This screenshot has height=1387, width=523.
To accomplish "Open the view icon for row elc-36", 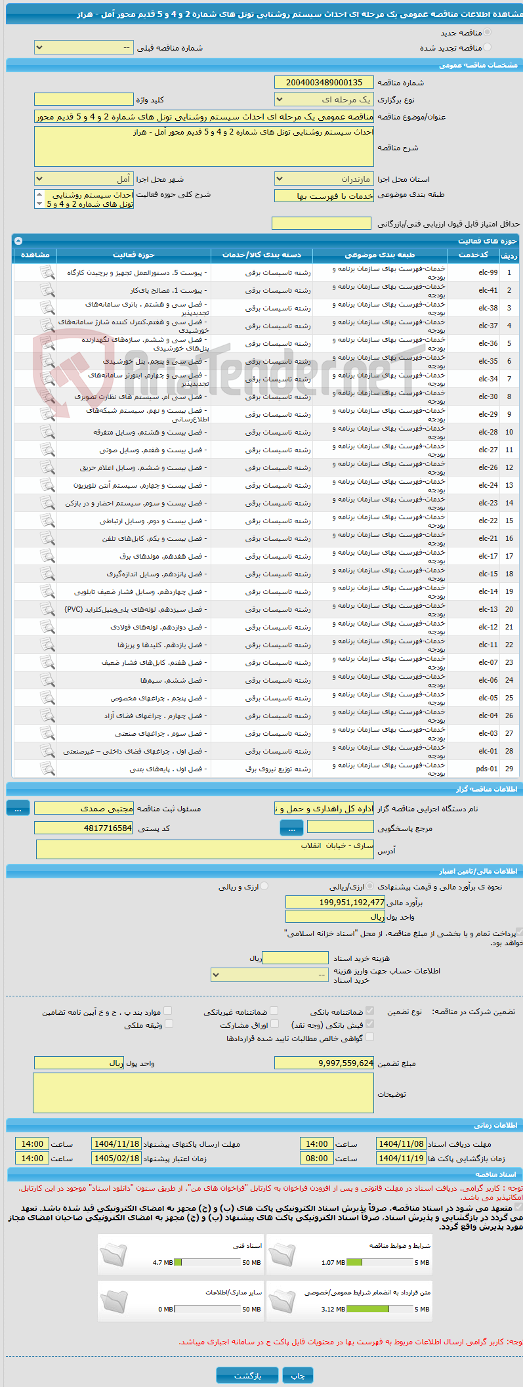I will coord(47,343).
